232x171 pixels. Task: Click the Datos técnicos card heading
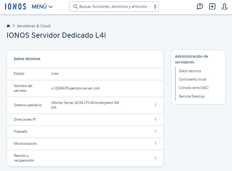coord(27,59)
